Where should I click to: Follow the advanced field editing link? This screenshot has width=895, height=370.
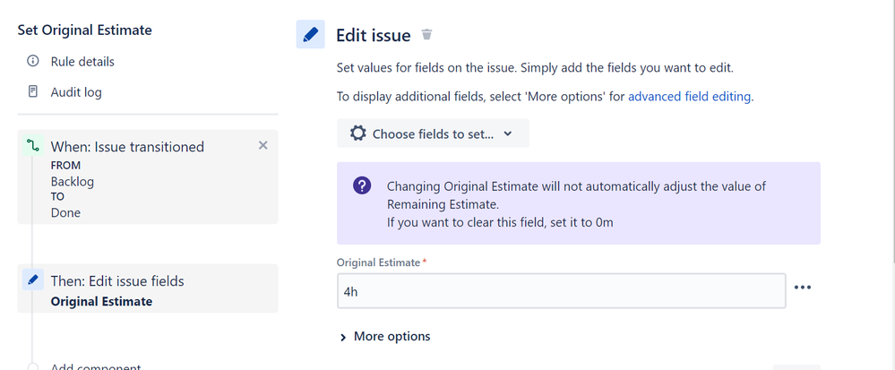tap(689, 97)
